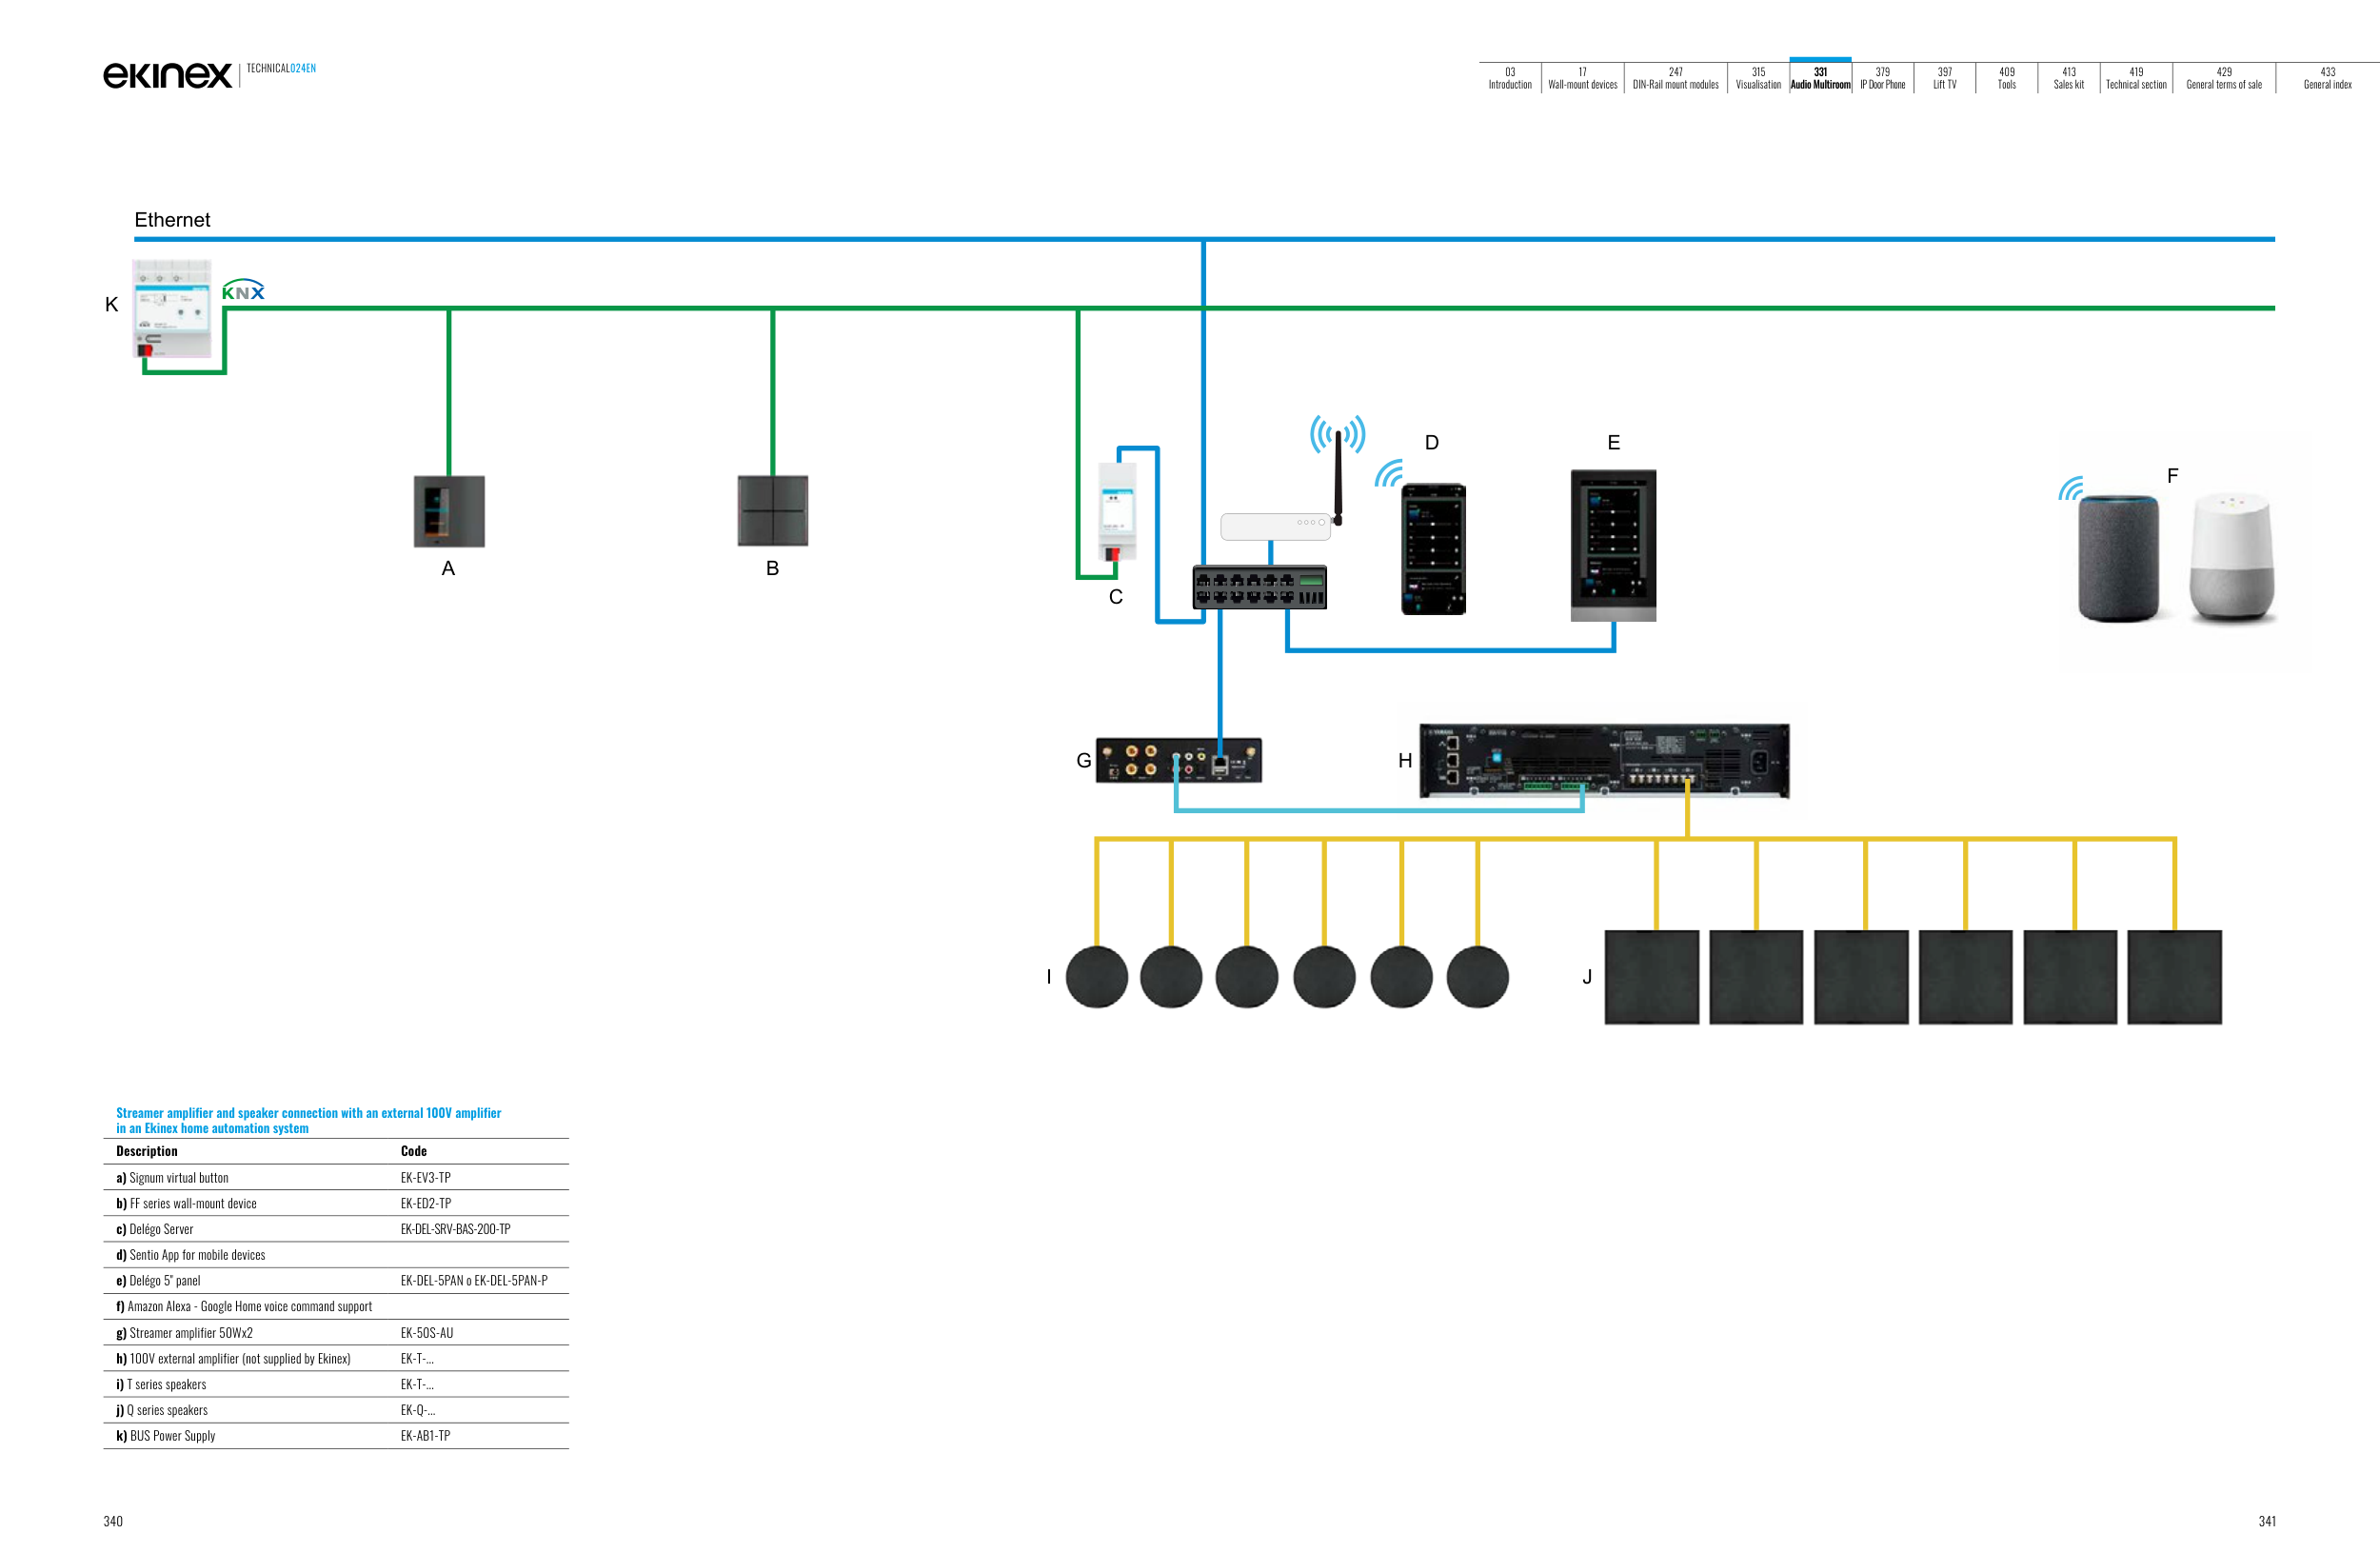The height and width of the screenshot is (1553, 2380).
Task: Click the Ethernet network switch device
Action: click(x=1259, y=587)
